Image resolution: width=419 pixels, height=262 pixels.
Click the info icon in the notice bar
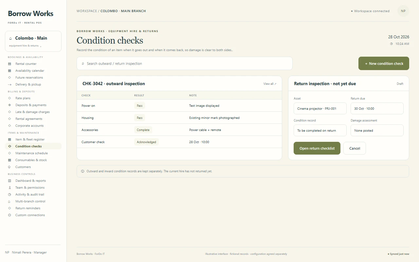[82, 171]
